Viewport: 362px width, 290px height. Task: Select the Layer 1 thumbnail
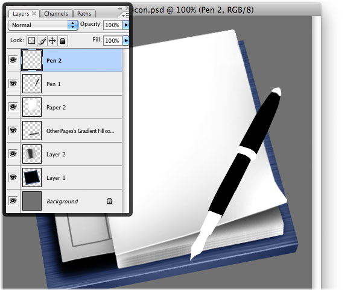pos(32,177)
